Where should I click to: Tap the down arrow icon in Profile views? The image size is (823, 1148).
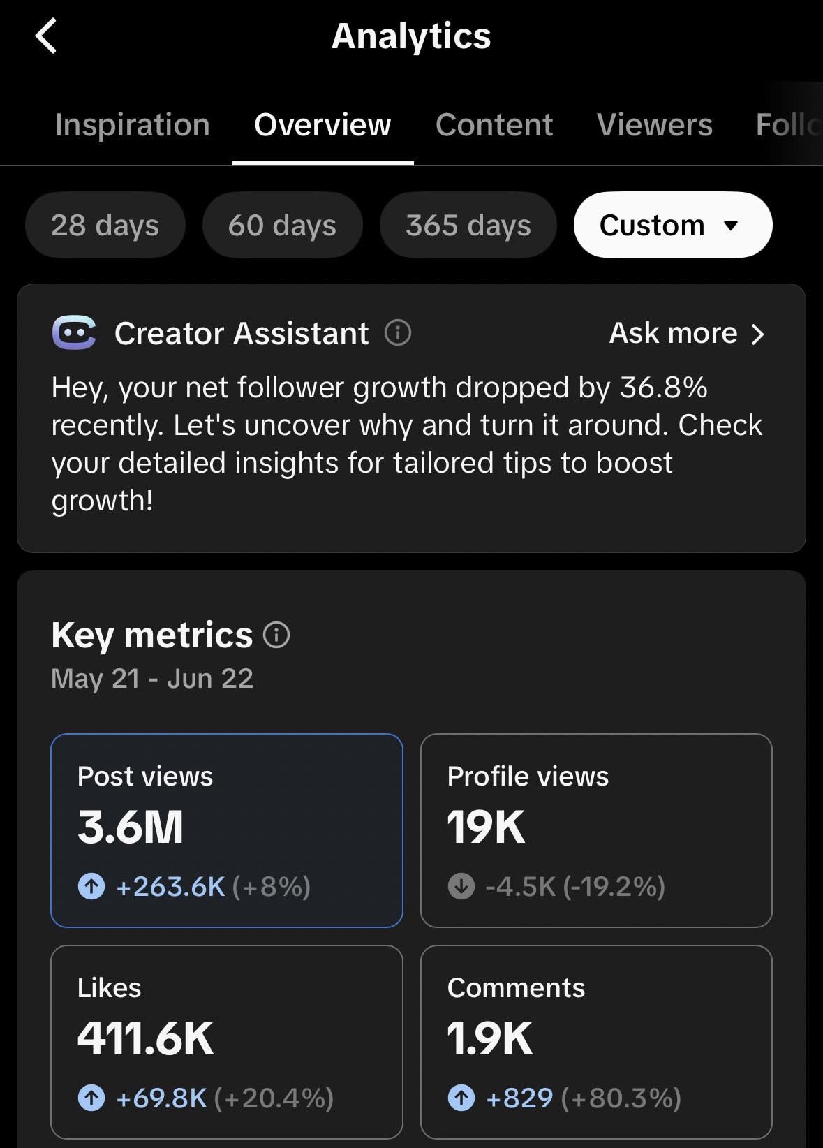pos(461,887)
